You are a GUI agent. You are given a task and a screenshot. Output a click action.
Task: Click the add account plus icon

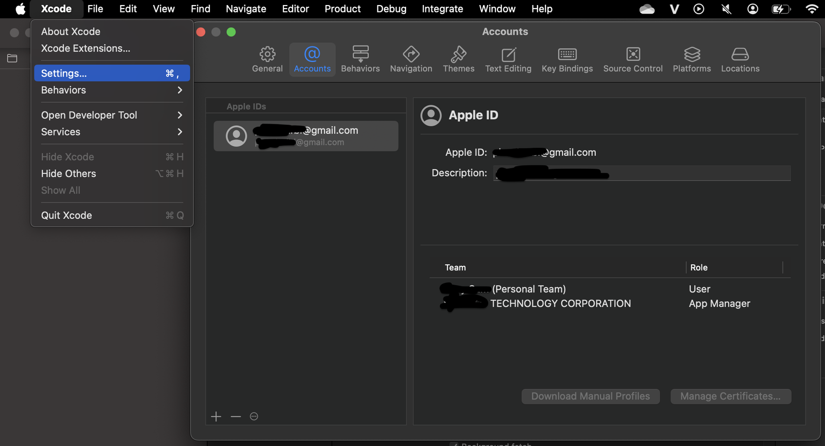point(216,417)
